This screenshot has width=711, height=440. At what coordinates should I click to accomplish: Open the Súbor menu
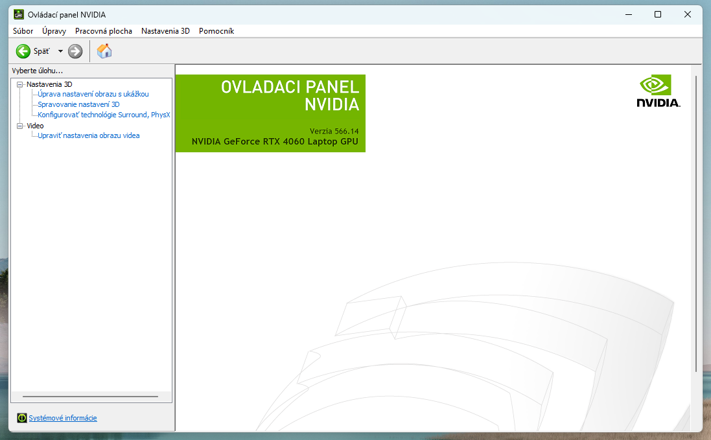[x=23, y=31]
